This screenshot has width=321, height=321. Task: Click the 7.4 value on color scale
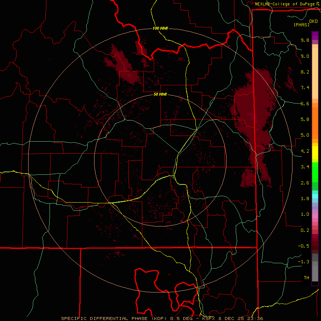(305, 88)
